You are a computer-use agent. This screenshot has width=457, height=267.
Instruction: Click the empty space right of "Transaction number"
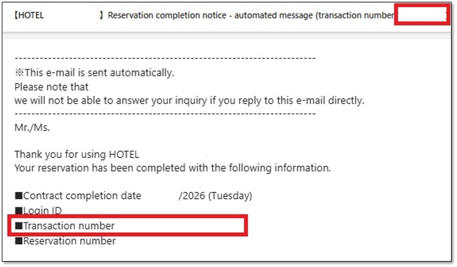[179, 226]
